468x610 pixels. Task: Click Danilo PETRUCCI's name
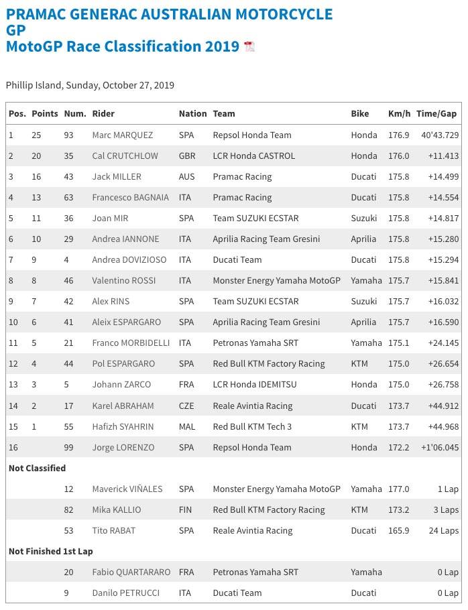123,593
